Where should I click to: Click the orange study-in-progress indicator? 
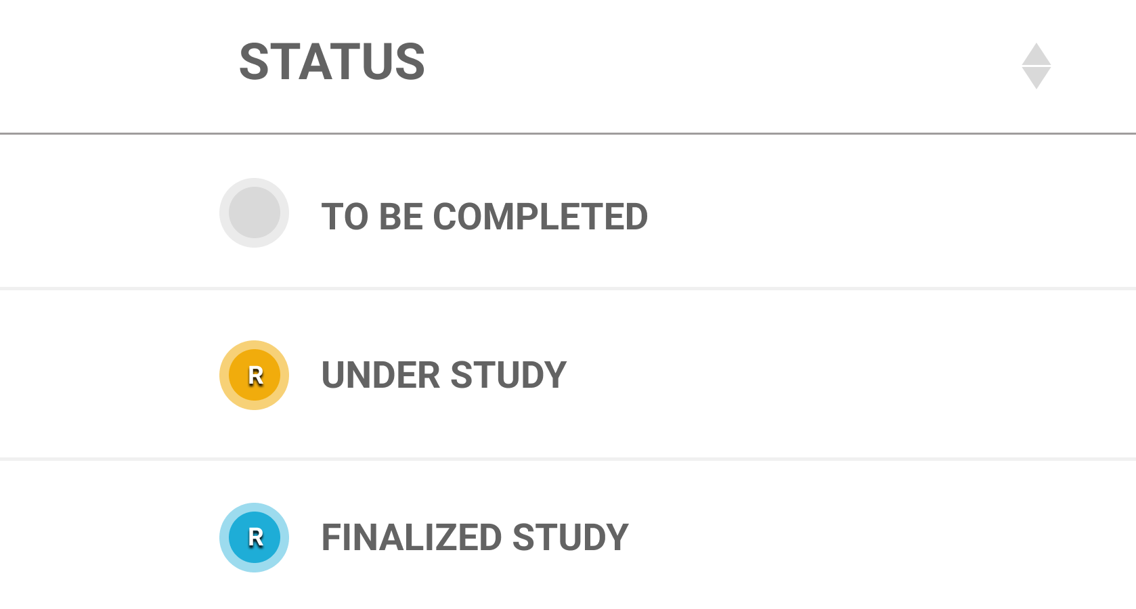254,375
